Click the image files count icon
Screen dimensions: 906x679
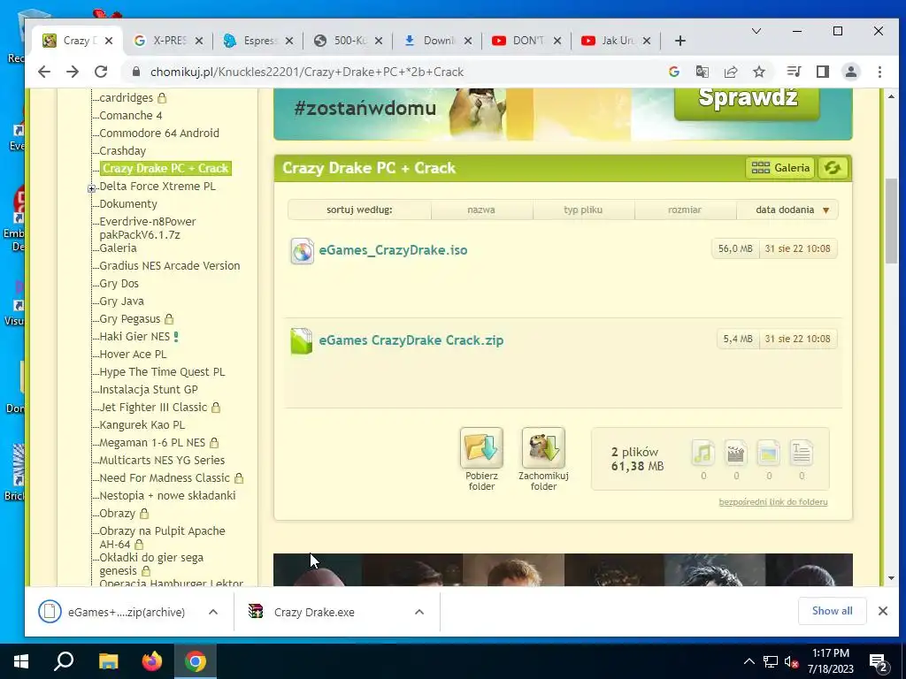[x=769, y=454]
